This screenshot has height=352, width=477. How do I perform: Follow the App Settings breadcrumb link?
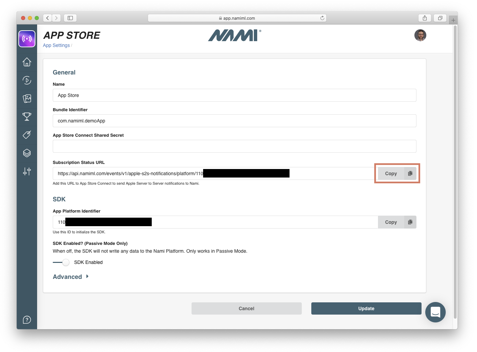click(x=56, y=45)
